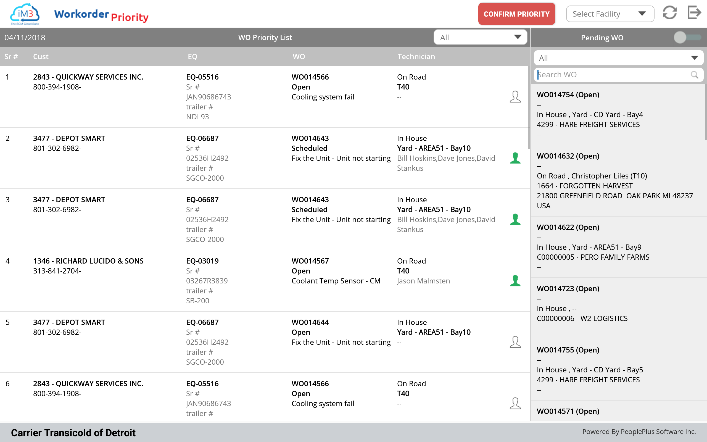Image resolution: width=707 pixels, height=442 pixels.
Task: Click the Technician column header
Action: click(416, 56)
